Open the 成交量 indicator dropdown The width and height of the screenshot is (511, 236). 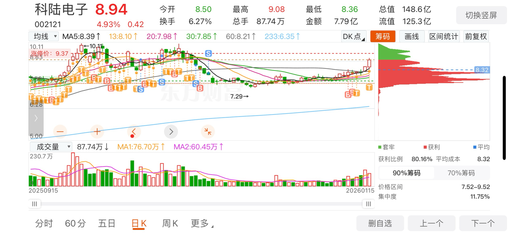coord(51,147)
